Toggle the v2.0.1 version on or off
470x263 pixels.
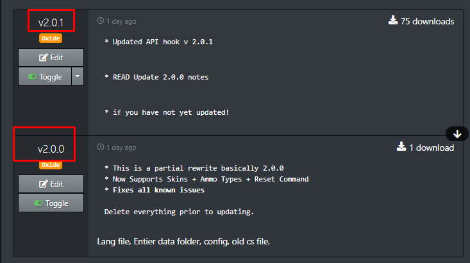pyautogui.click(x=45, y=77)
